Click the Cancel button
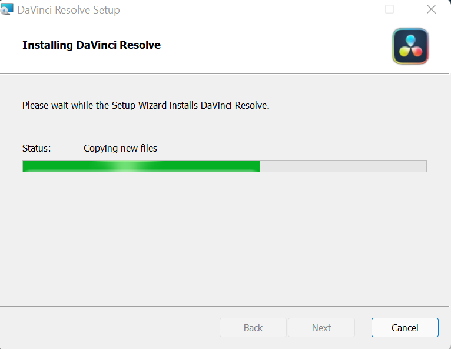The height and width of the screenshot is (349, 451). coord(404,327)
